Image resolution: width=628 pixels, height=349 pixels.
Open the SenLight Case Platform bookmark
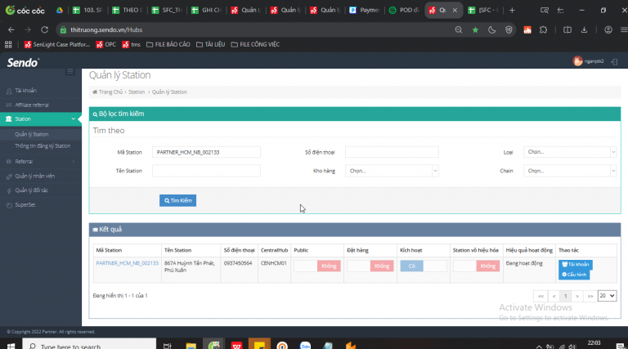tap(57, 44)
